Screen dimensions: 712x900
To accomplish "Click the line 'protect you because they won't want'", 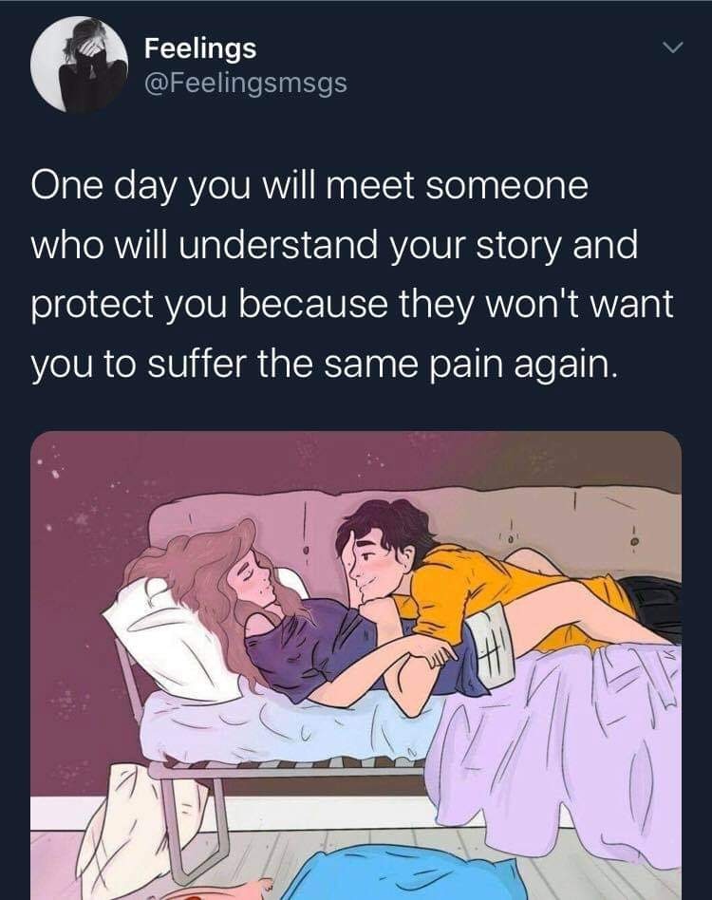I will pyautogui.click(x=351, y=304).
